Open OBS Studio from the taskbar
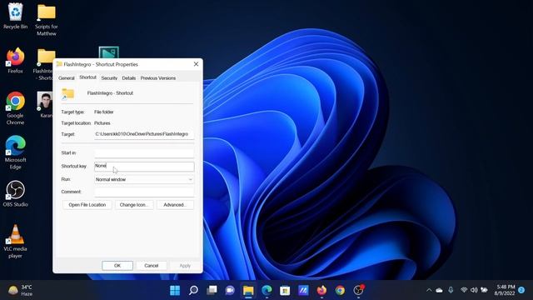The image size is (533, 300). (358, 290)
